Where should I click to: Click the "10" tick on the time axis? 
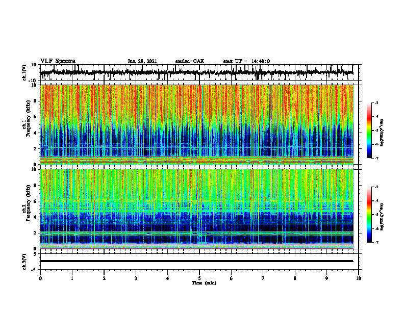point(359,278)
